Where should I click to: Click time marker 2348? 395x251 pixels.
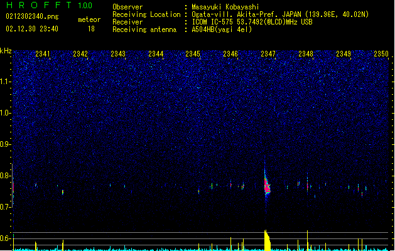[x=306, y=53]
